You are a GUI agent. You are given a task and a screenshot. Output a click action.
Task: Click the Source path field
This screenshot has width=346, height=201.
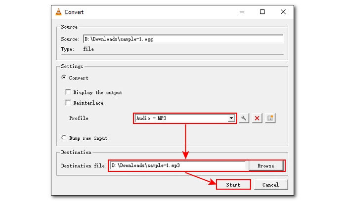click(183, 39)
